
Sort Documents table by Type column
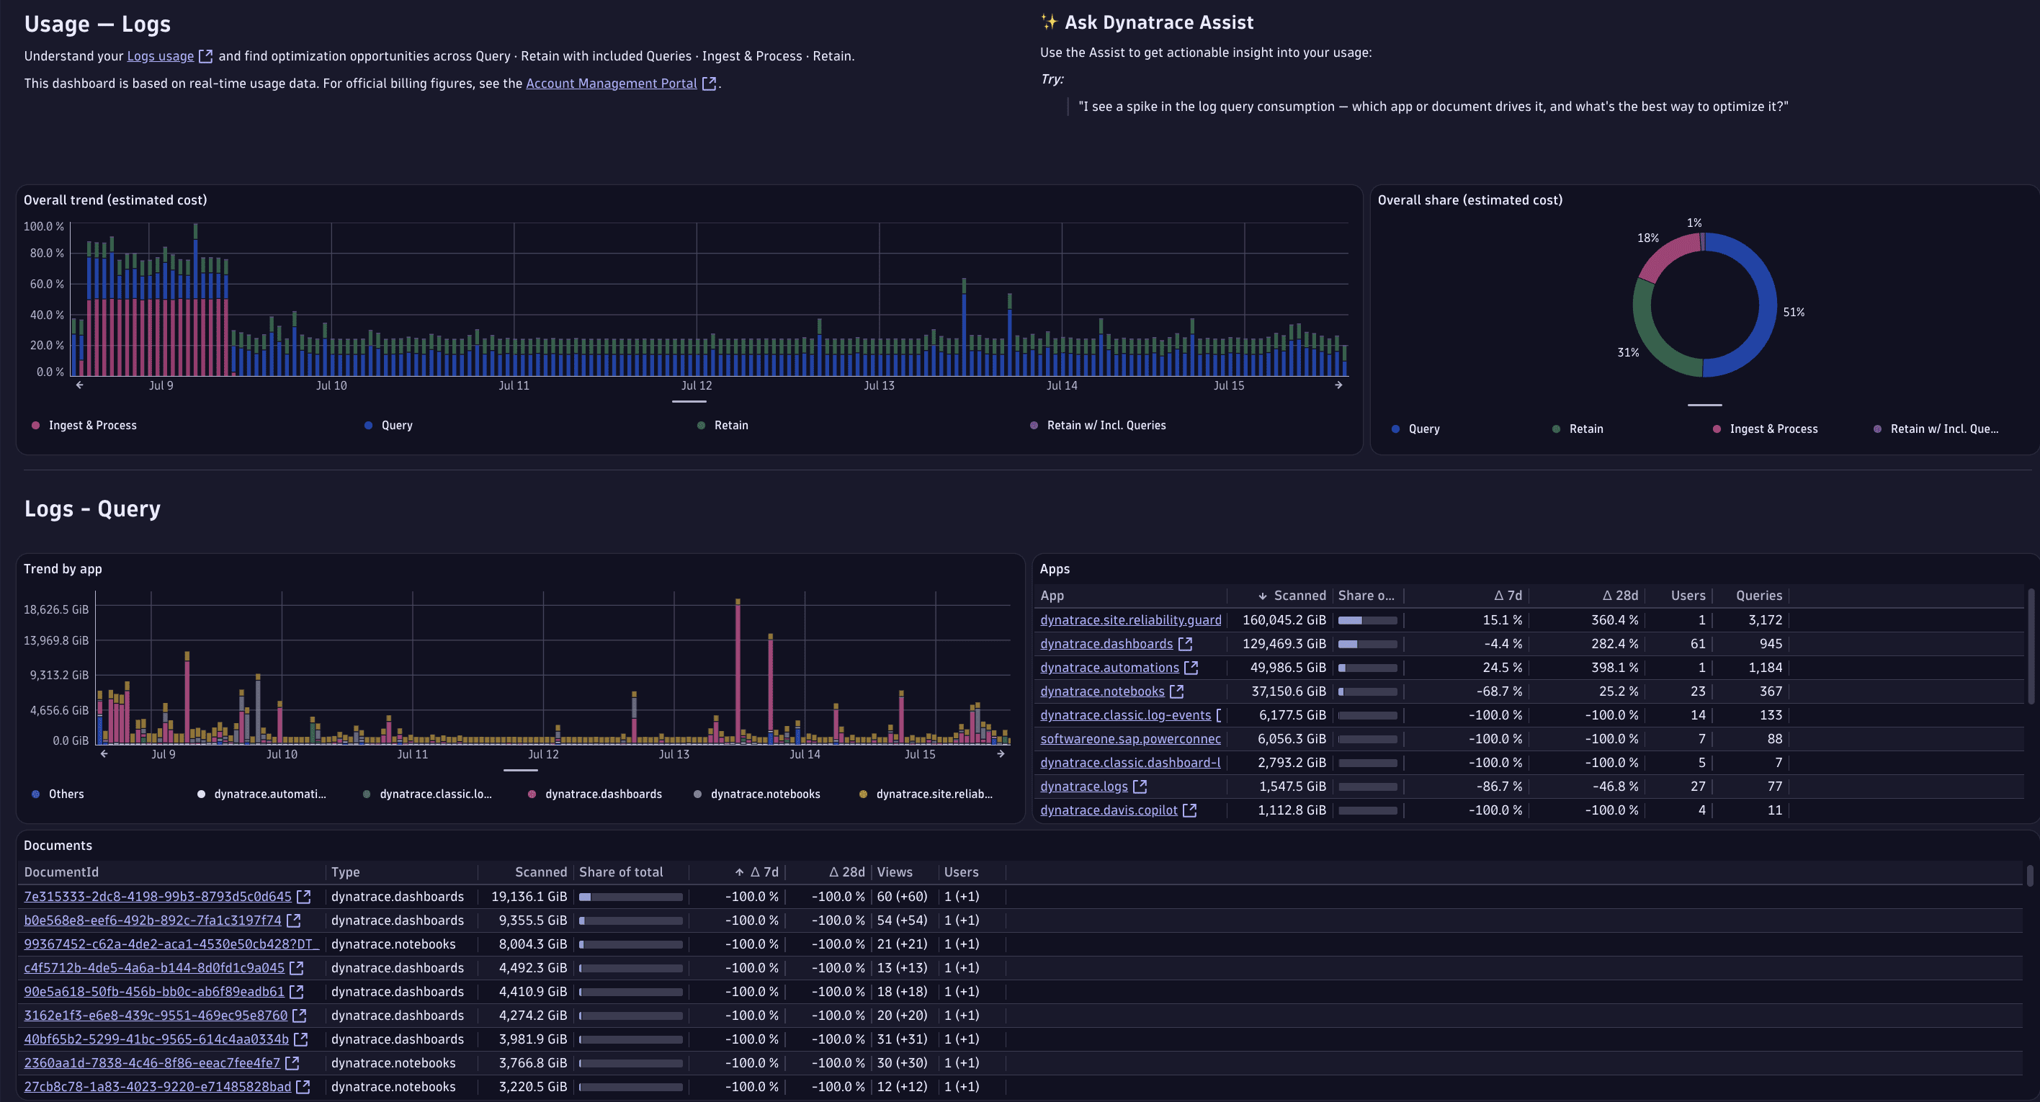click(345, 872)
